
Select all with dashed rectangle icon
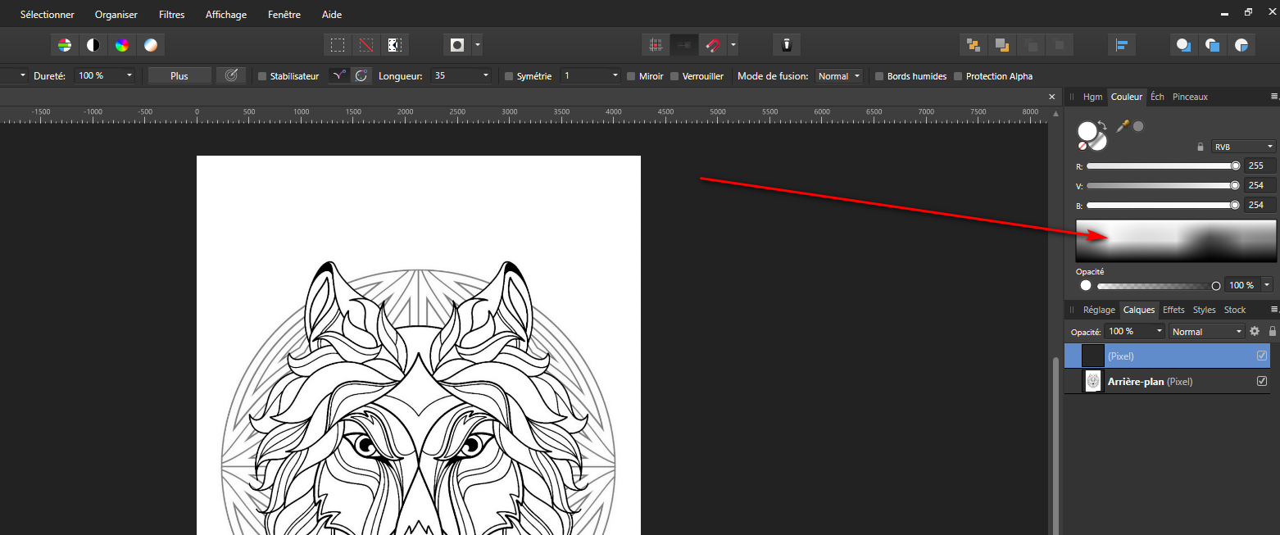tap(337, 45)
